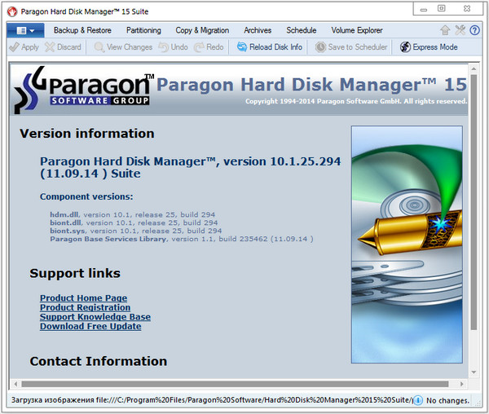Click the View Changes magnifier icon

[x=99, y=47]
